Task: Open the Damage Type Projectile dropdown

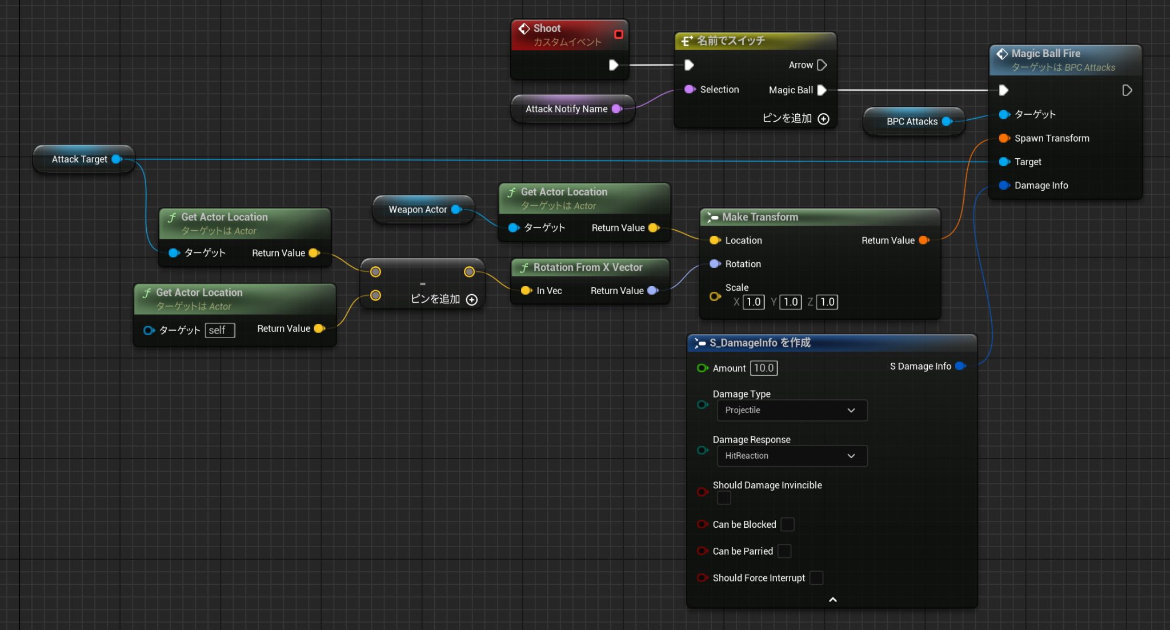Action: (x=792, y=410)
